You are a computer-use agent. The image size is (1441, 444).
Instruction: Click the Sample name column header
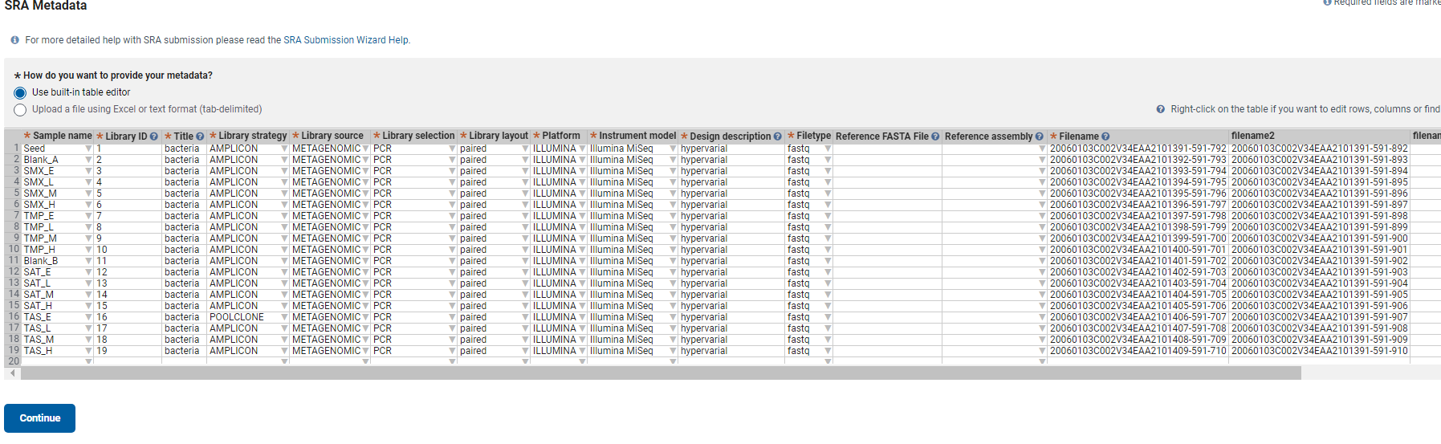tap(58, 136)
